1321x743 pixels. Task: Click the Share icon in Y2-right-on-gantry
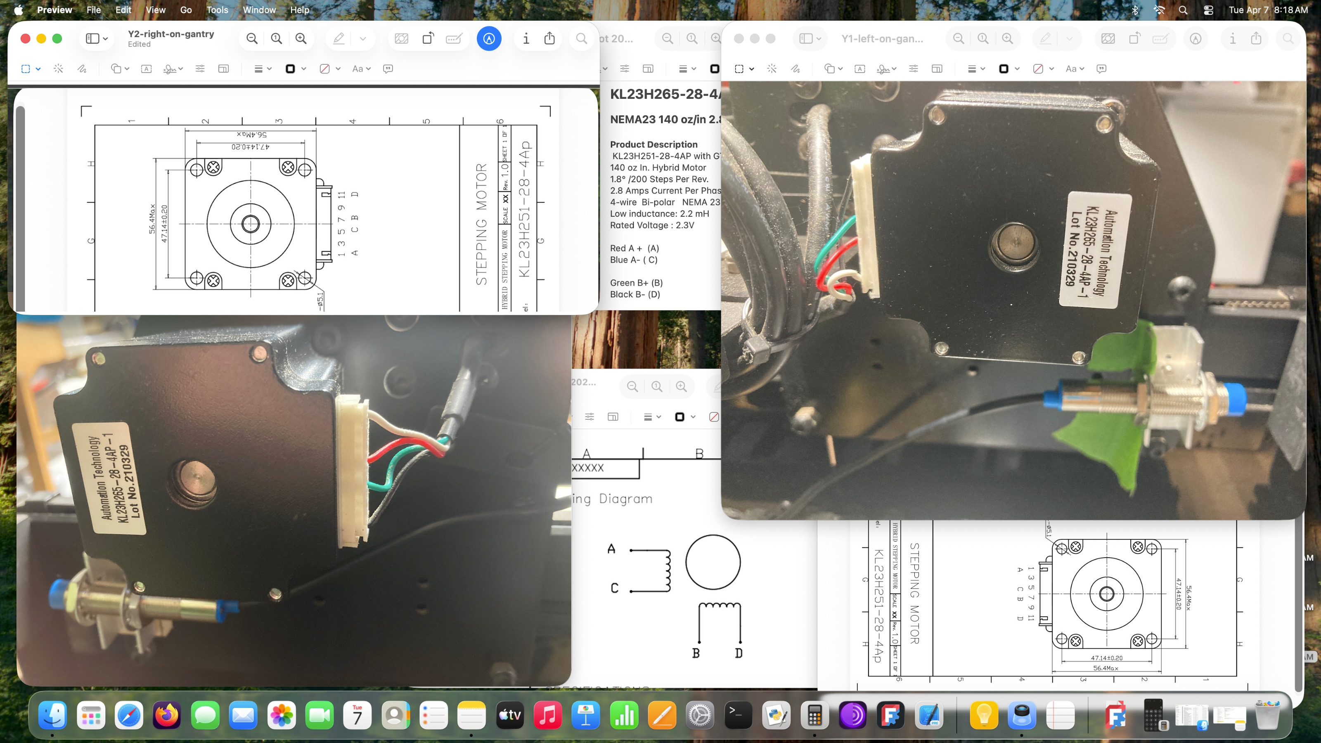[549, 38]
